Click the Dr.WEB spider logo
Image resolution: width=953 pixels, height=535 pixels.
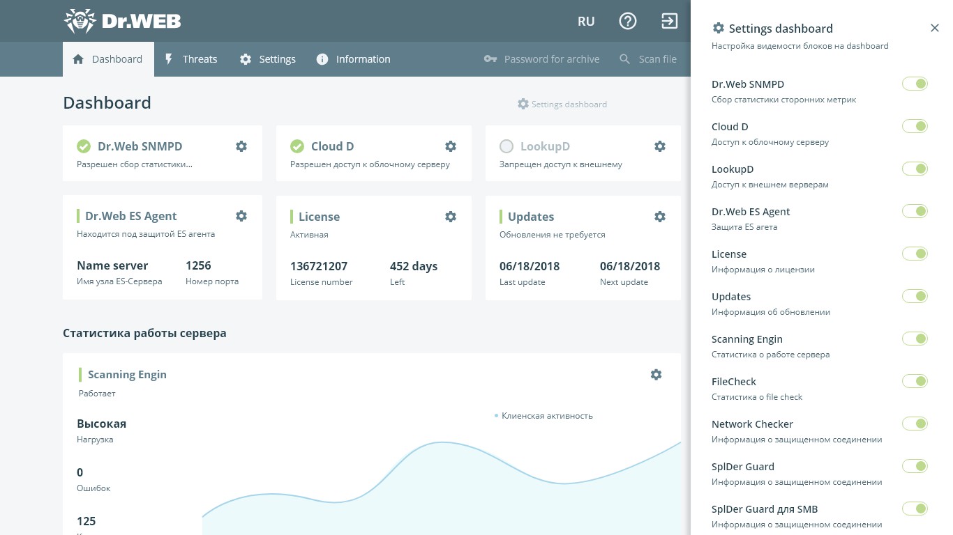coord(122,21)
